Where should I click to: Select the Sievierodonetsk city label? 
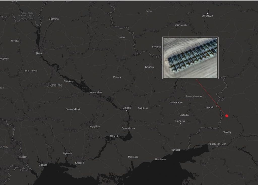point(193,96)
